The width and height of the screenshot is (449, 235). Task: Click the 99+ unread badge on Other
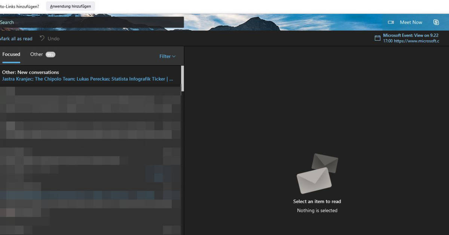point(50,54)
